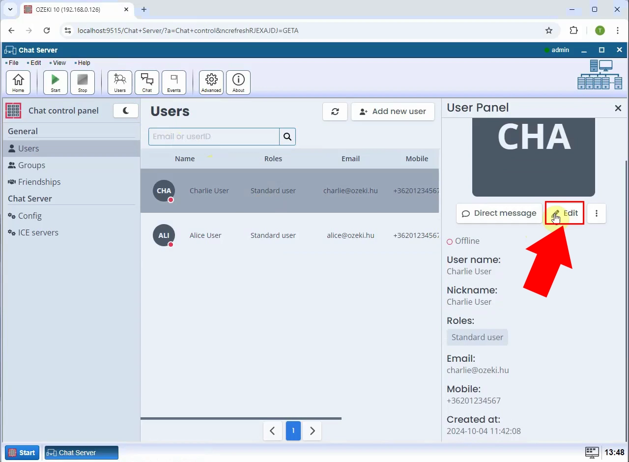Screen dimensions: 629x462
Task: Reload the browser page
Action: pyautogui.click(x=47, y=30)
